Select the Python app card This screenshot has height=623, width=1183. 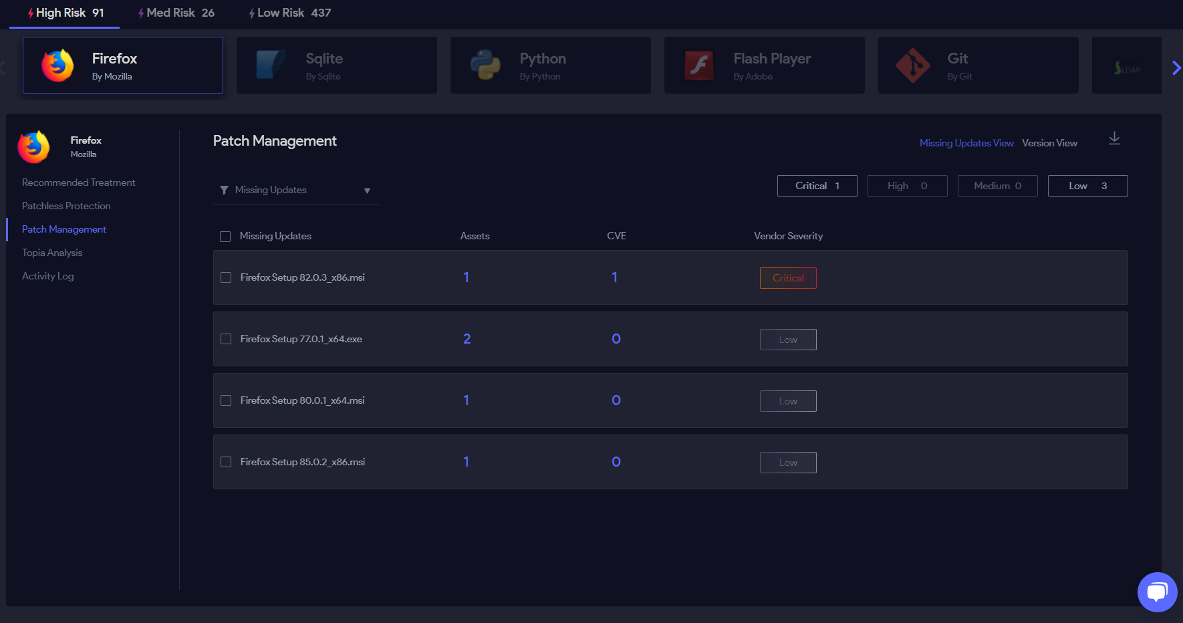(x=550, y=66)
